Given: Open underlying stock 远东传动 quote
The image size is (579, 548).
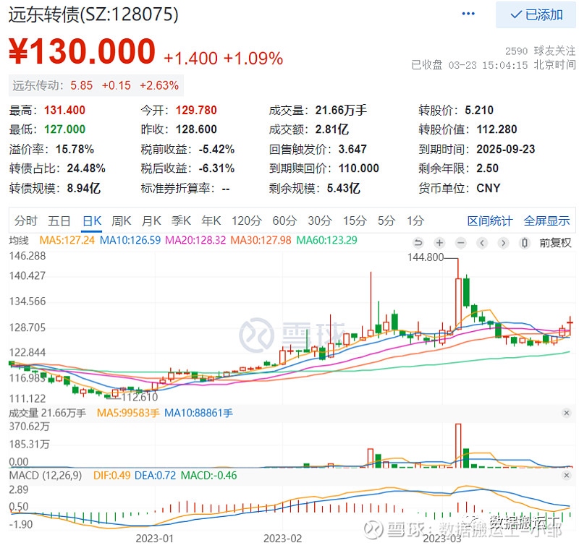Looking at the screenshot, I should point(96,85).
